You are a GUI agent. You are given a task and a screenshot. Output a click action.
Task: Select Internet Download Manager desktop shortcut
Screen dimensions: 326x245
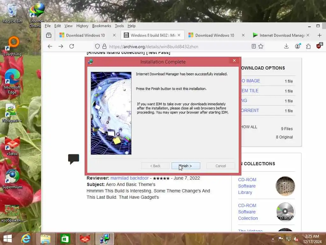37,16
